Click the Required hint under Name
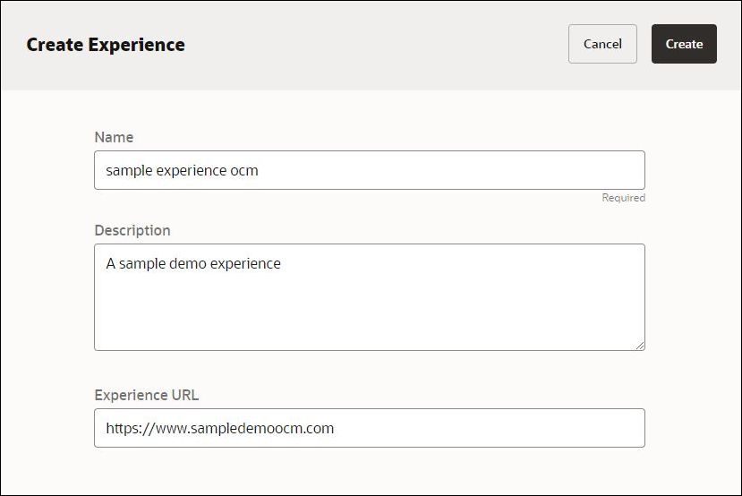The width and height of the screenshot is (742, 496). click(x=623, y=198)
